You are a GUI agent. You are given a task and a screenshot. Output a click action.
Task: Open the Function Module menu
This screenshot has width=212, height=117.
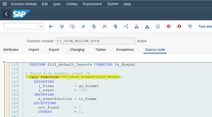(x=24, y=4)
